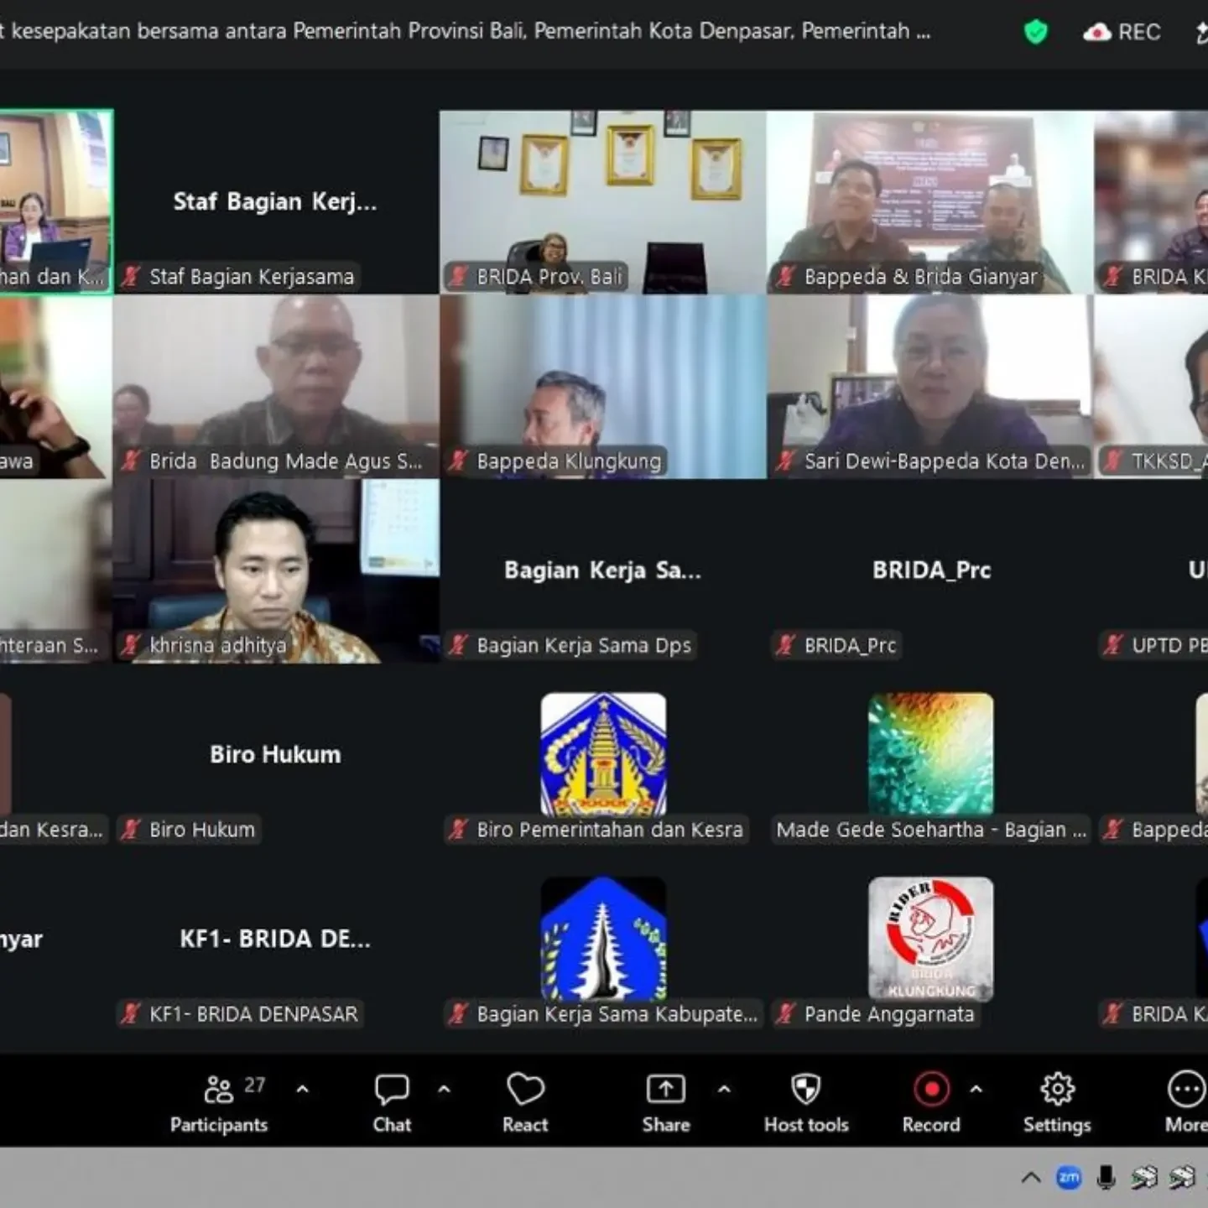The image size is (1208, 1208).
Task: Click the REC cloud recording indicator
Action: tap(1122, 32)
